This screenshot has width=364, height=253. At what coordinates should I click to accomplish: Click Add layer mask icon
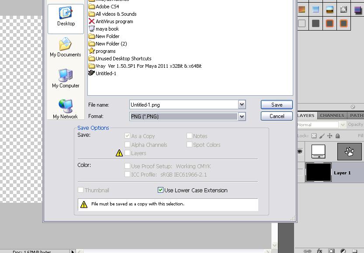[331, 251]
